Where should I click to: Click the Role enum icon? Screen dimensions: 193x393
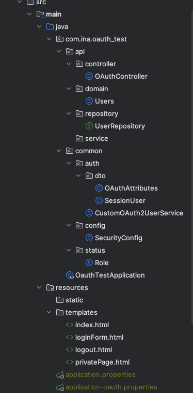point(89,263)
